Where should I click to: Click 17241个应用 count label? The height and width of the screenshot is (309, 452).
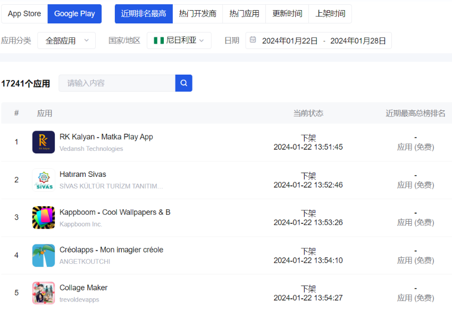click(x=26, y=84)
